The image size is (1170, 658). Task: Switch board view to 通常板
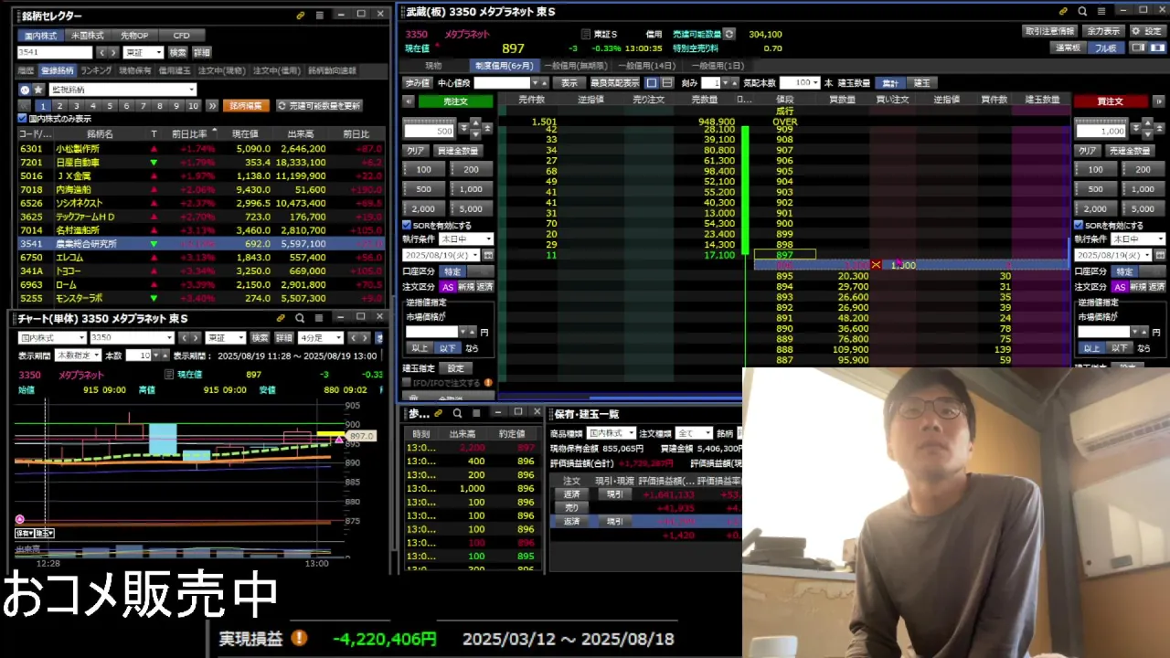1068,48
